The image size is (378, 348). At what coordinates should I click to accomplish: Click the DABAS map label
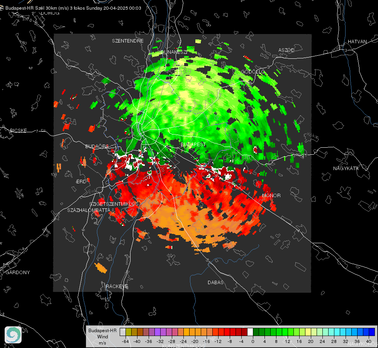[215, 282]
